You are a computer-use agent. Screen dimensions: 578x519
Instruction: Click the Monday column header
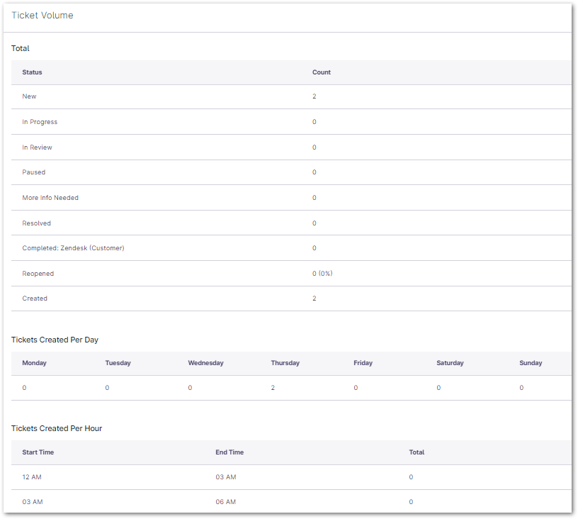pos(34,363)
